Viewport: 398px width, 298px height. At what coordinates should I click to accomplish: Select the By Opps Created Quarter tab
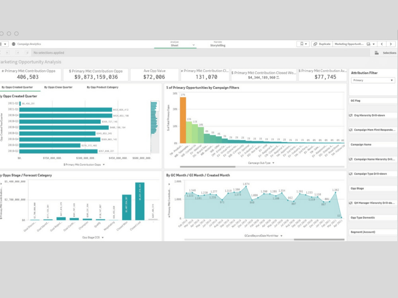[17, 87]
